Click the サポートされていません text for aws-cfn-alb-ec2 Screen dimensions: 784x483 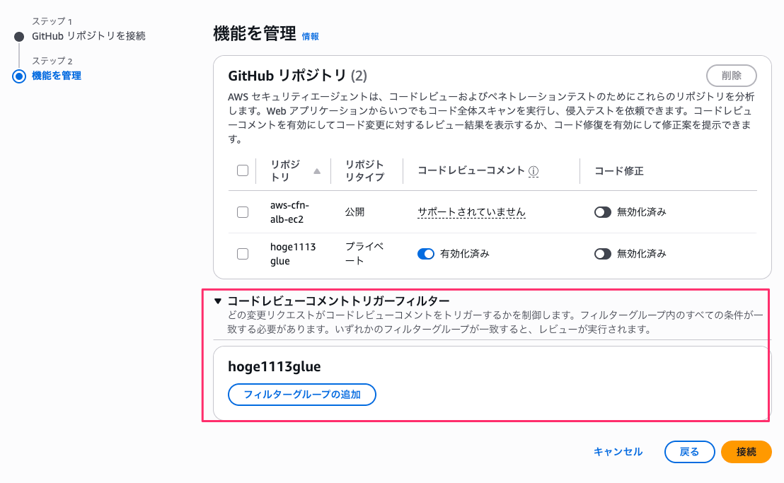click(x=471, y=211)
